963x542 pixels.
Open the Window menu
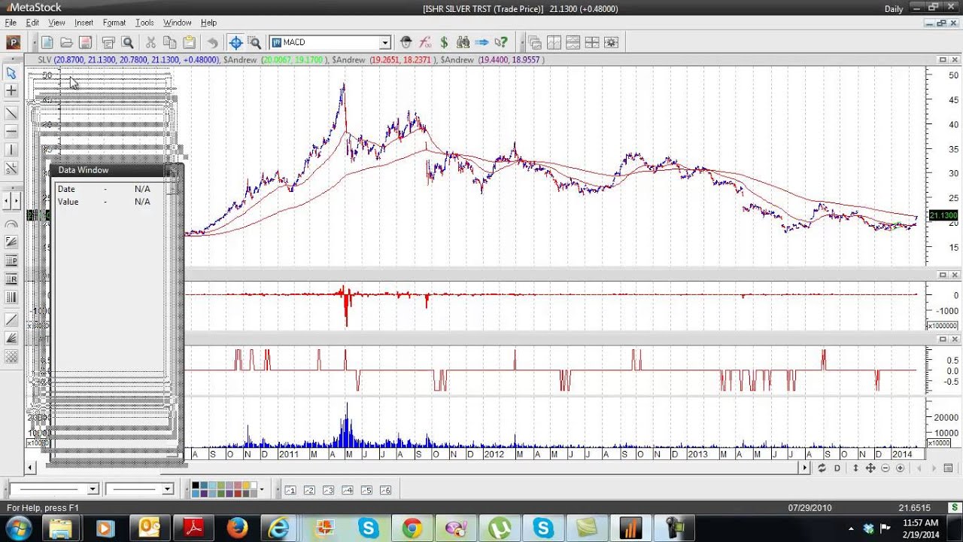(178, 23)
